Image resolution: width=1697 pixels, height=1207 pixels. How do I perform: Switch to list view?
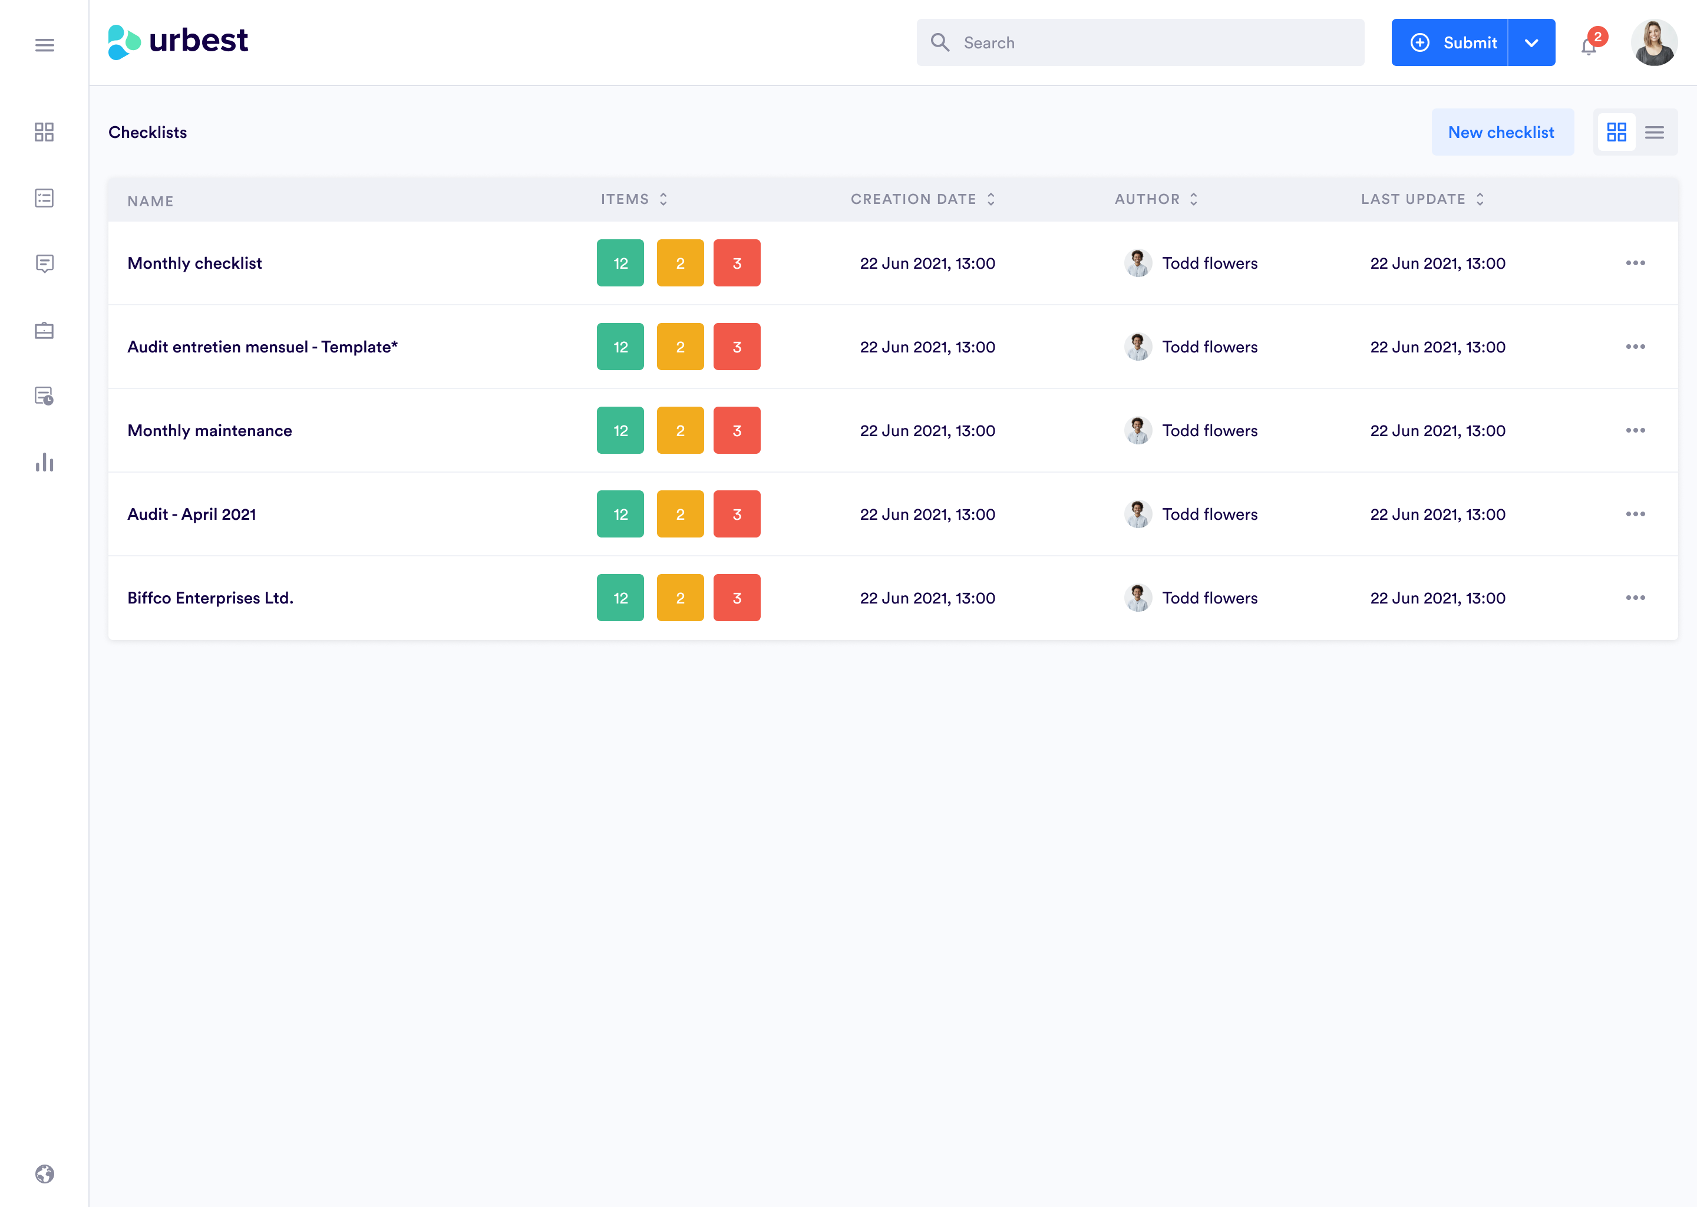(1654, 132)
